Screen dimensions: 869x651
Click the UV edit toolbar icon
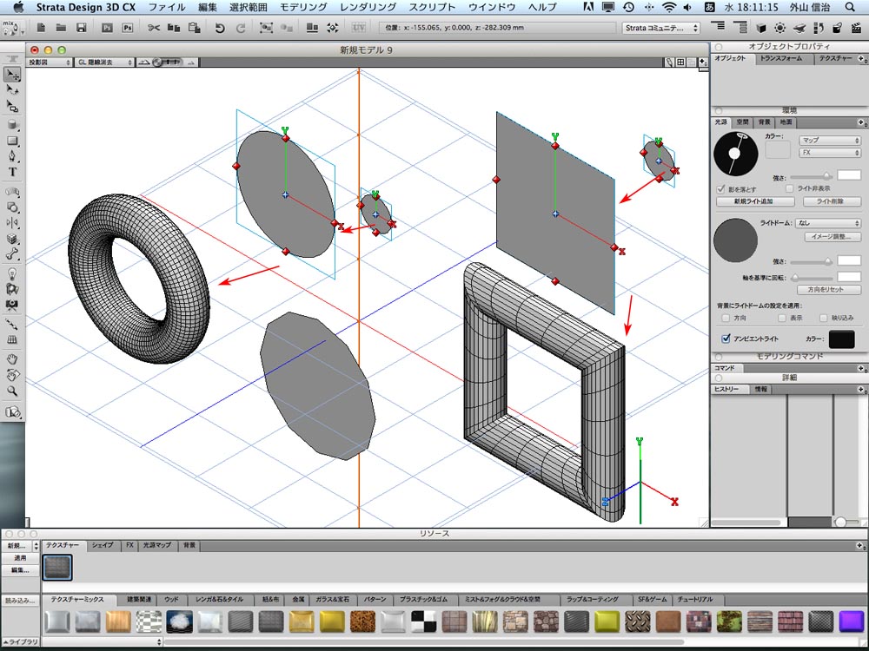pos(359,27)
